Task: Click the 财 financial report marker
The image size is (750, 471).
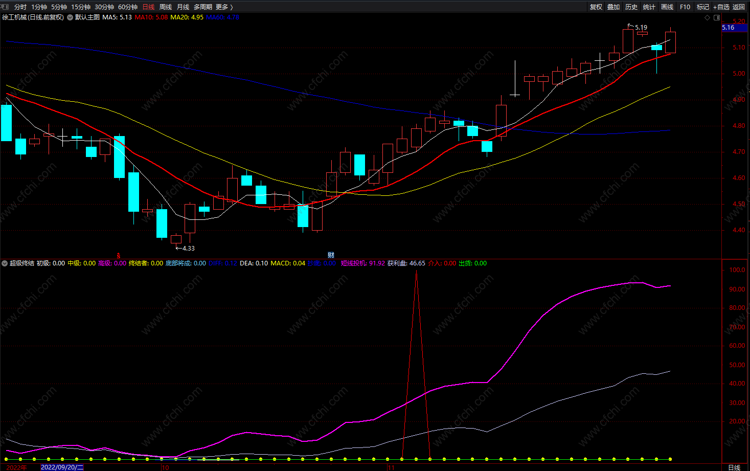Action: coord(331,255)
